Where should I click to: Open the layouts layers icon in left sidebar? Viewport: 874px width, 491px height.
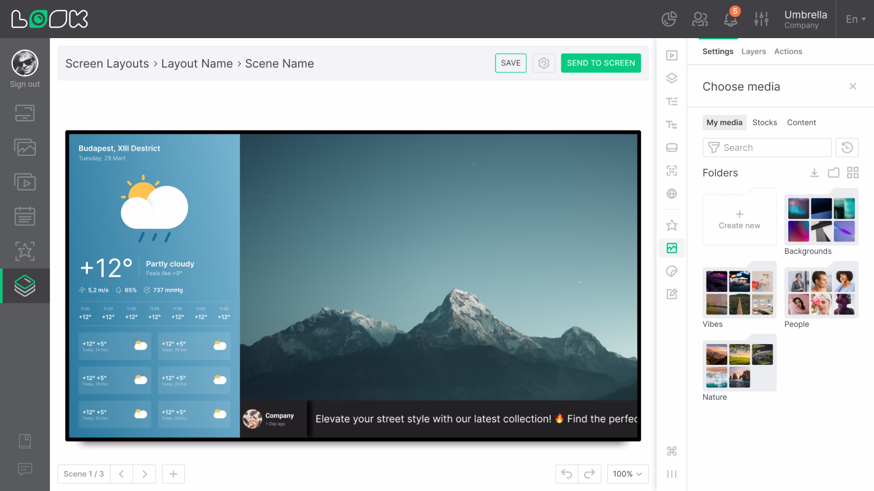25,286
